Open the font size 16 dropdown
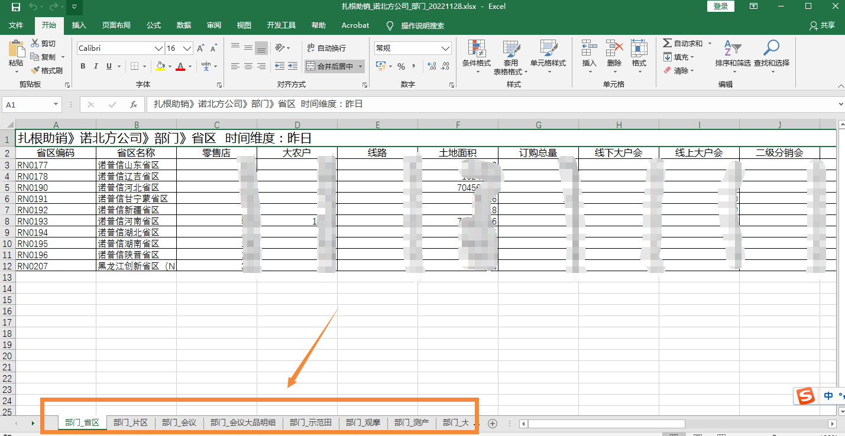This screenshot has width=845, height=436. (x=187, y=48)
